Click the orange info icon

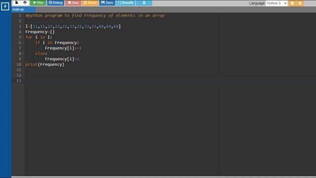pyautogui.click(x=292, y=3)
